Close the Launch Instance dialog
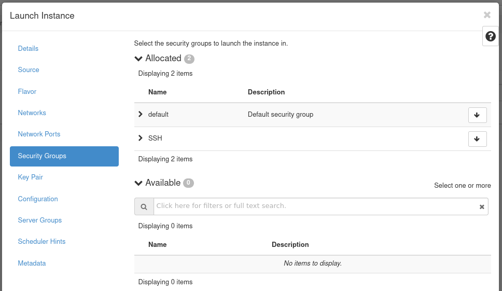 pyautogui.click(x=487, y=15)
